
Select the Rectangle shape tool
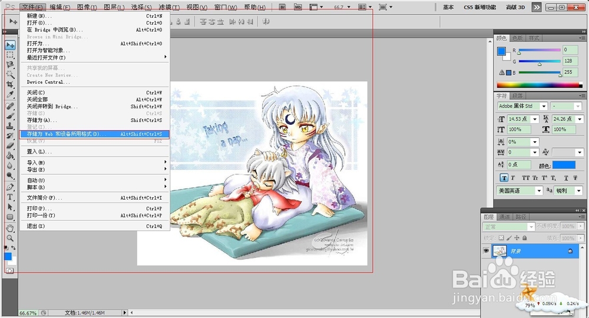click(x=10, y=217)
